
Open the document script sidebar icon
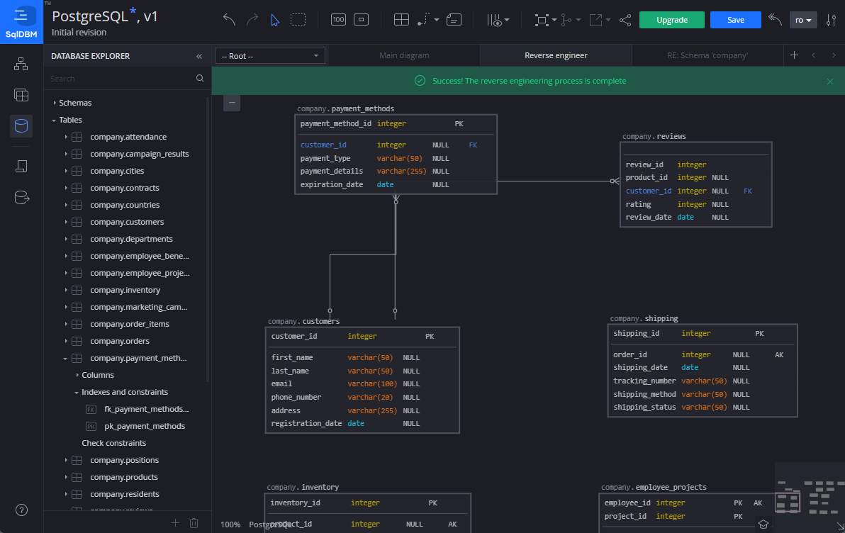[x=21, y=166]
